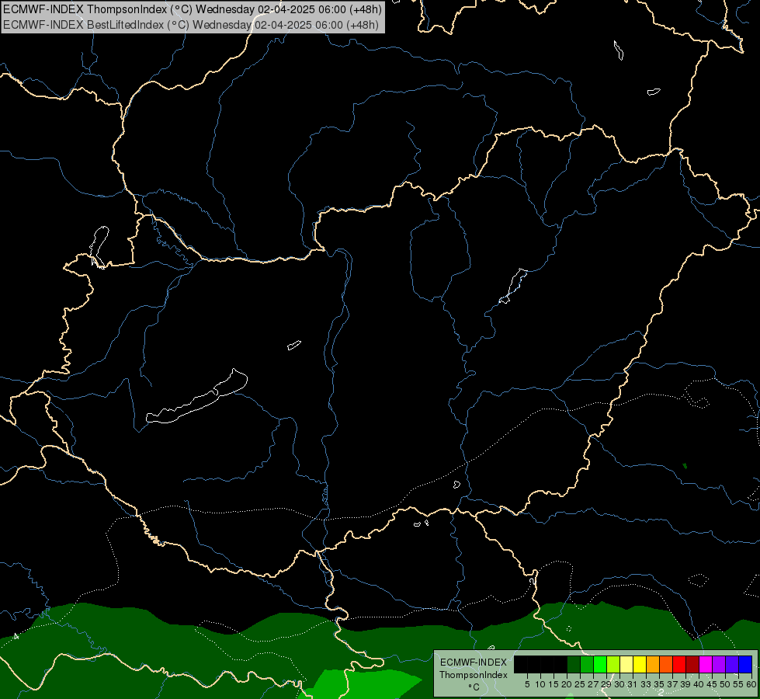
Task: Click the legend tick value '5'
Action: click(527, 684)
